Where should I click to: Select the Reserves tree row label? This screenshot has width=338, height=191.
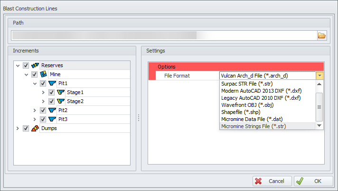pyautogui.click(x=52, y=65)
